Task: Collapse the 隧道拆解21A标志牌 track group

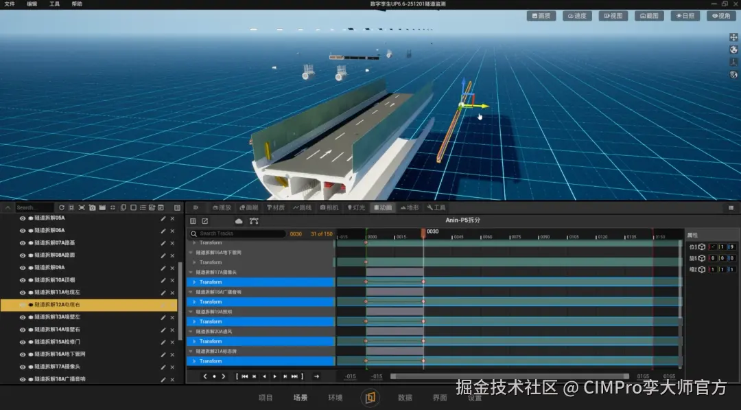Action: point(191,351)
